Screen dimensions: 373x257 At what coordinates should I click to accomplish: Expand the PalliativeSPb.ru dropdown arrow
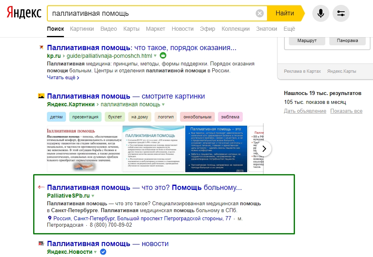click(x=93, y=196)
